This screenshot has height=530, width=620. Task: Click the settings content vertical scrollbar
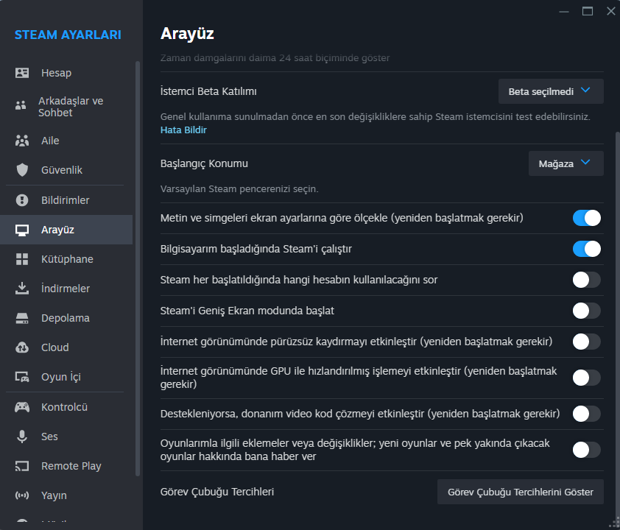pos(617,294)
